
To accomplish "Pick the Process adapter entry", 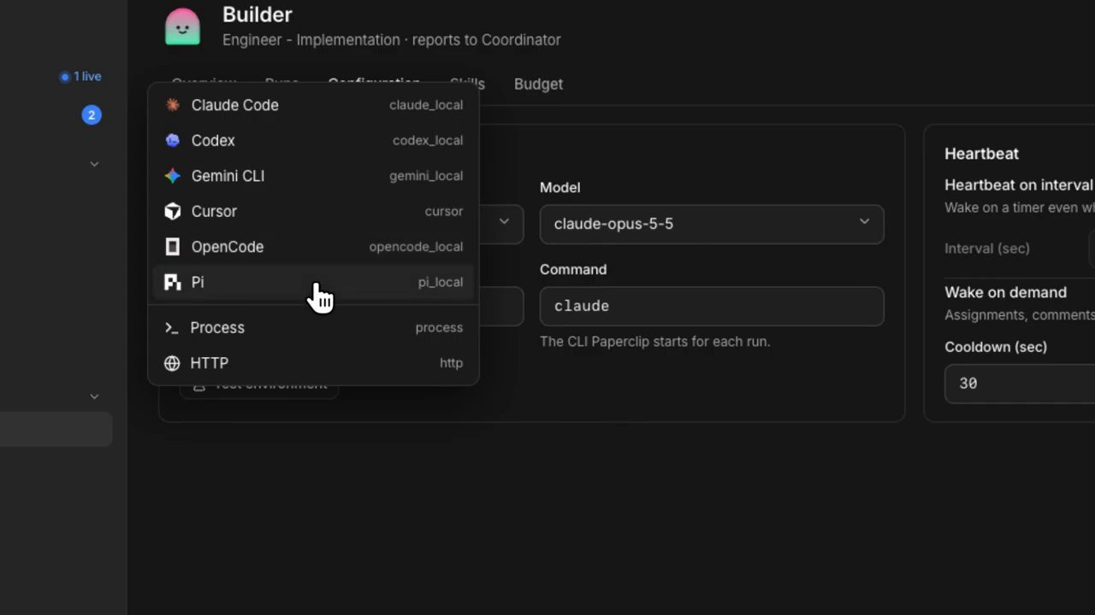I will pyautogui.click(x=313, y=328).
